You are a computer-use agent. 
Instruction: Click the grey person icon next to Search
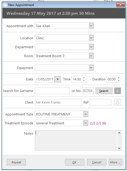point(117,91)
